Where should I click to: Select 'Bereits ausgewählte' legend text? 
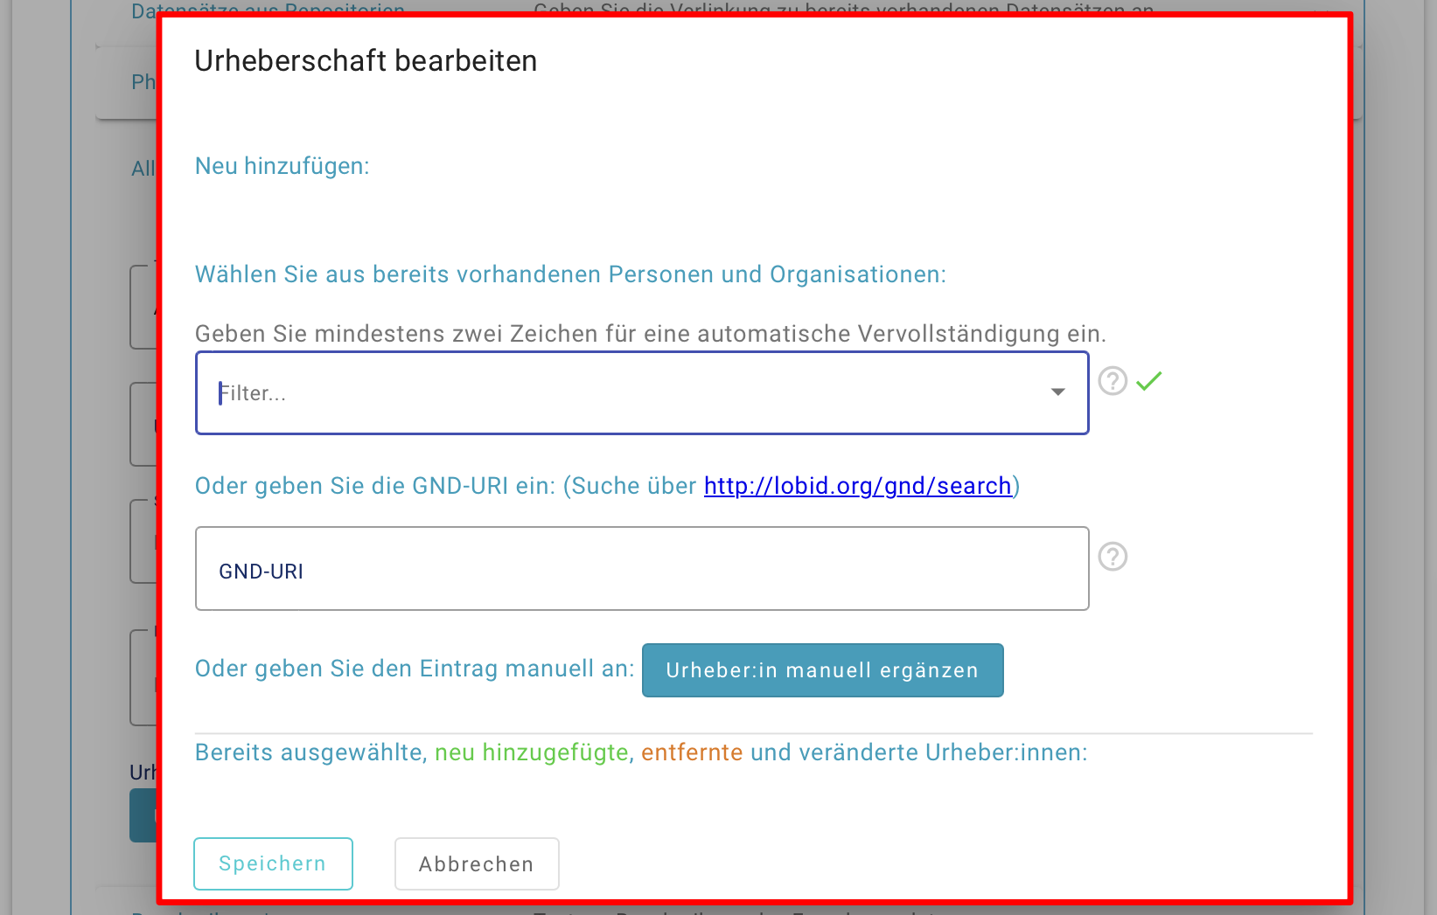[x=311, y=752]
